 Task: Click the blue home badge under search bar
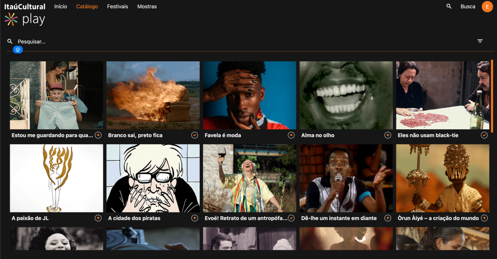(x=18, y=50)
